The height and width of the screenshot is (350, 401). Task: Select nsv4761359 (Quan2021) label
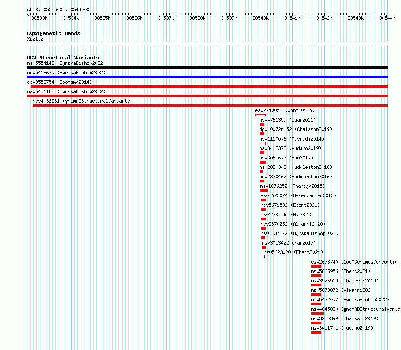click(x=287, y=120)
